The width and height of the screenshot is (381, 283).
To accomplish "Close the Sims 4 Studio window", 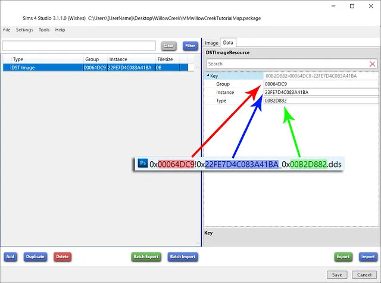I will [371, 6].
